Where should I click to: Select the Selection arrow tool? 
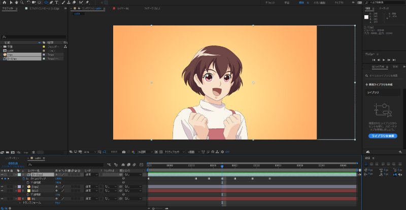[11, 3]
